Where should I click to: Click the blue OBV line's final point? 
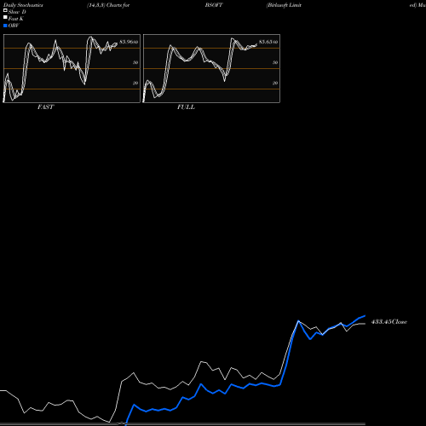(x=365, y=316)
